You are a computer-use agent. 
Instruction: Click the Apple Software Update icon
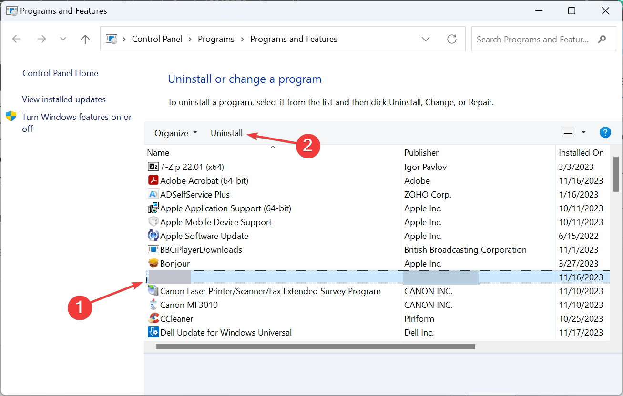(153, 236)
